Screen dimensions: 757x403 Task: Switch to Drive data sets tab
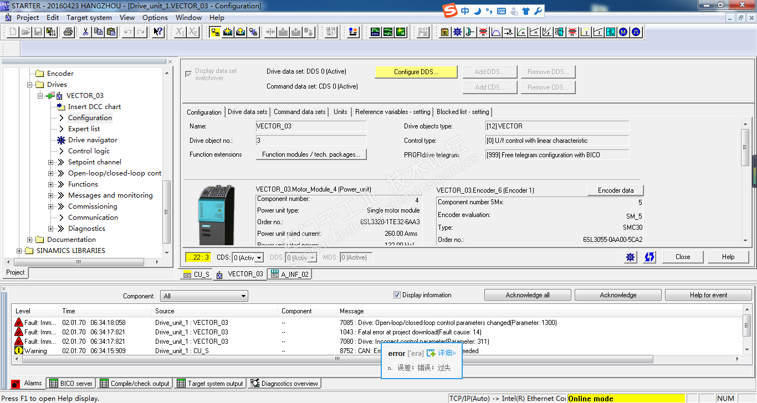point(247,112)
